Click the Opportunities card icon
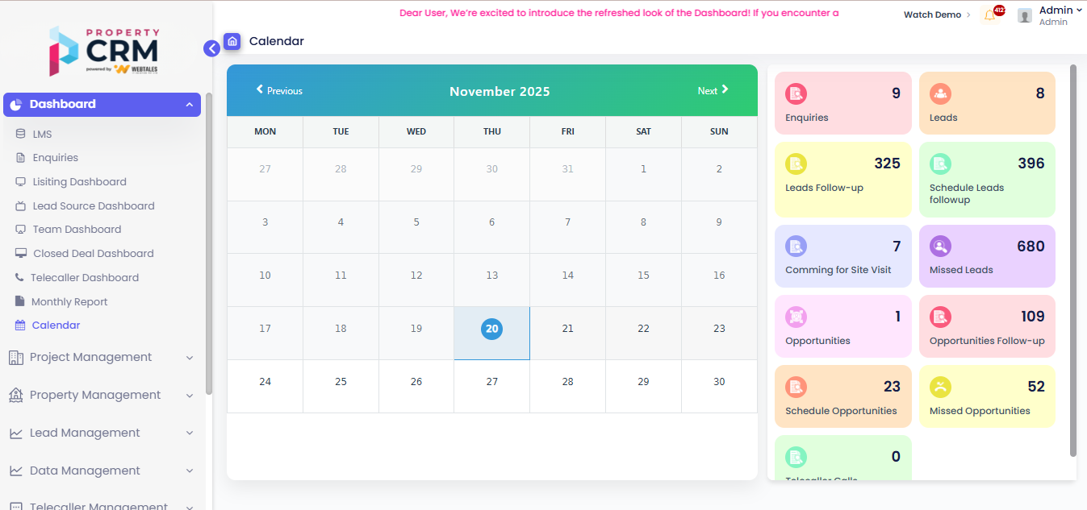 pyautogui.click(x=796, y=317)
